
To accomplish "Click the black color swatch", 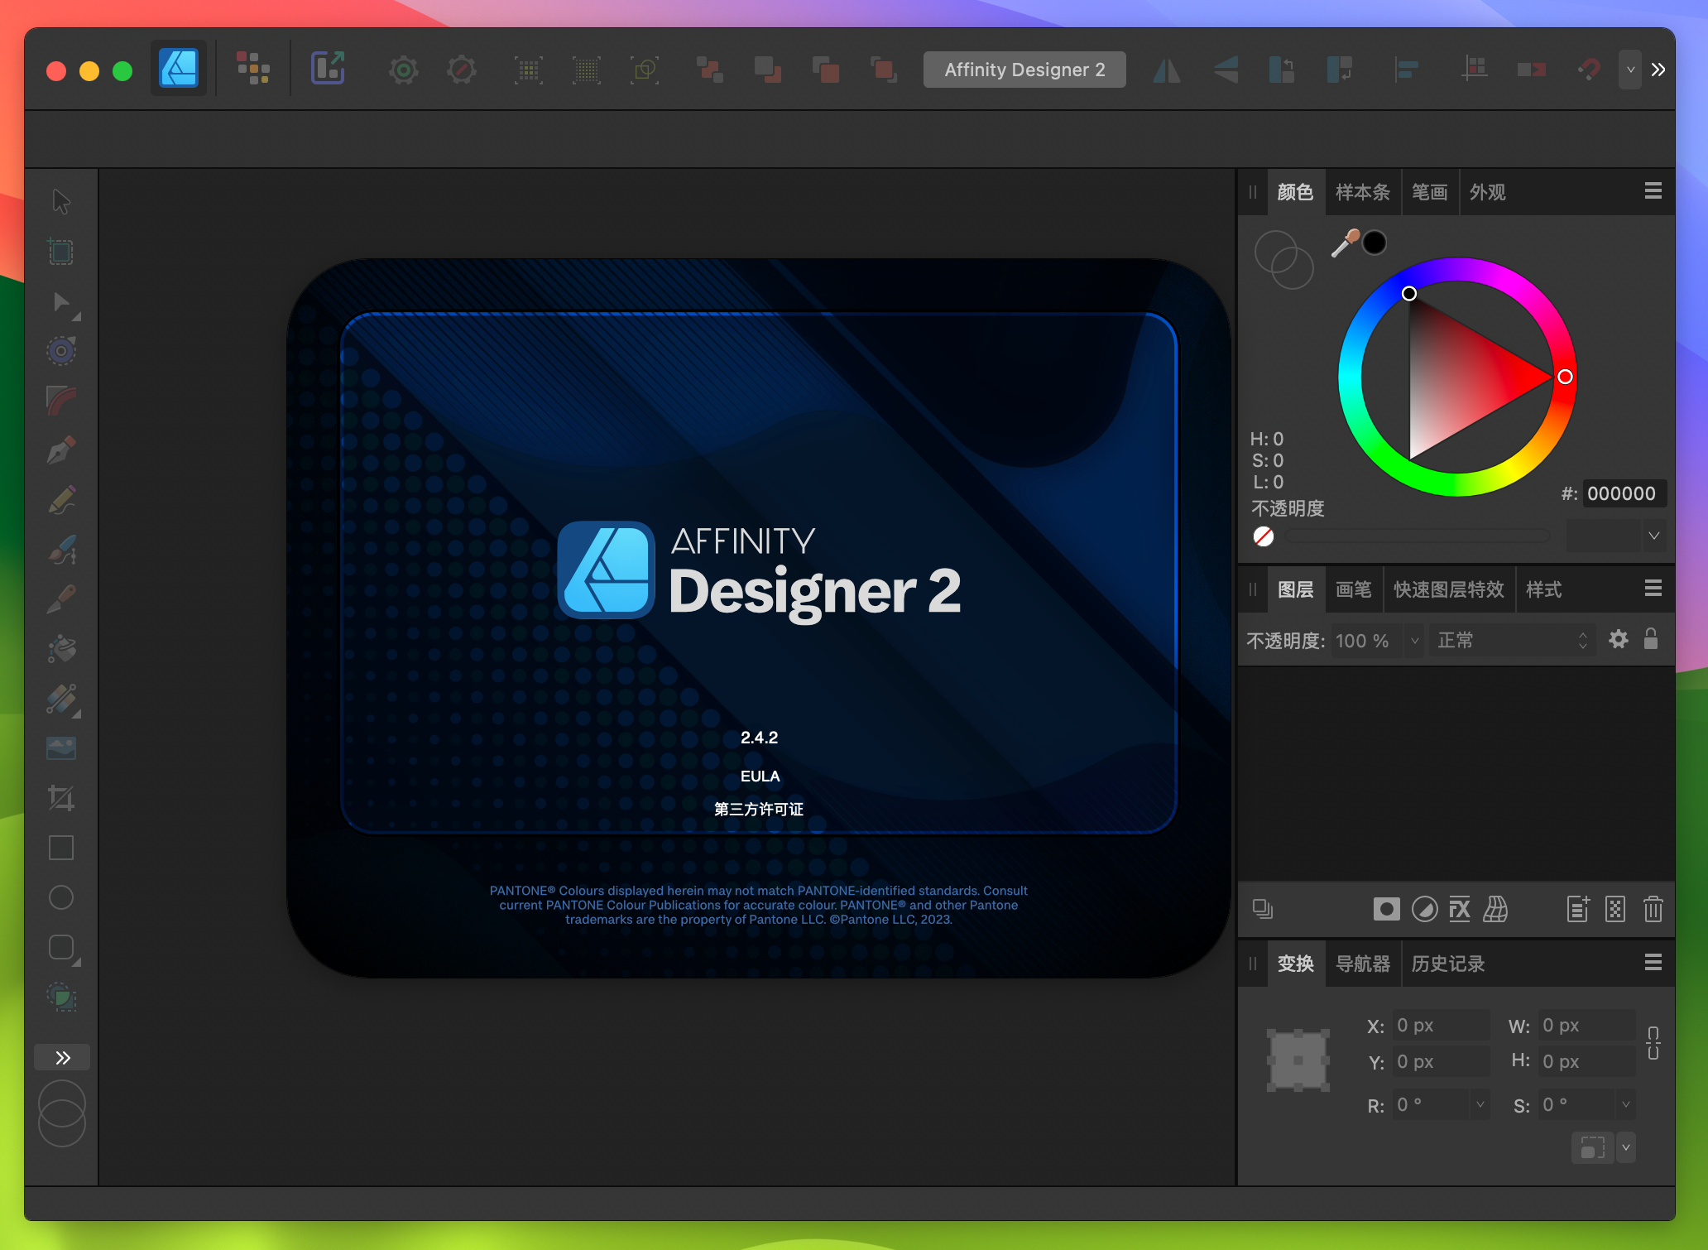I will tap(1375, 243).
